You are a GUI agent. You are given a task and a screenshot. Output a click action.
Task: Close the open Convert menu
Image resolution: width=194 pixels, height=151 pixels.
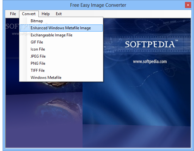tap(29, 14)
